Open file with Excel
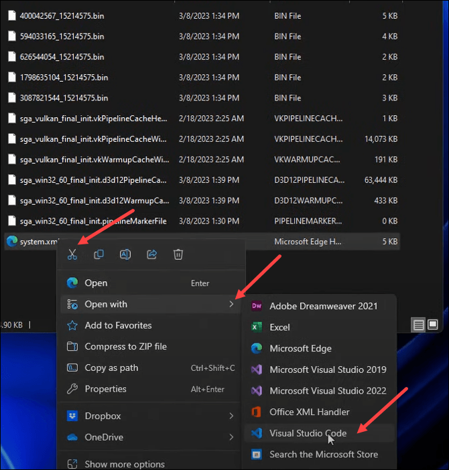The image size is (449, 470). (x=279, y=327)
